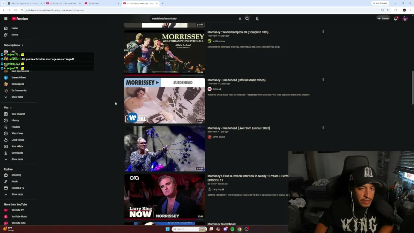
Task: Play the Wolverhampton Civic Hall thumbnail
Action: pos(165,53)
